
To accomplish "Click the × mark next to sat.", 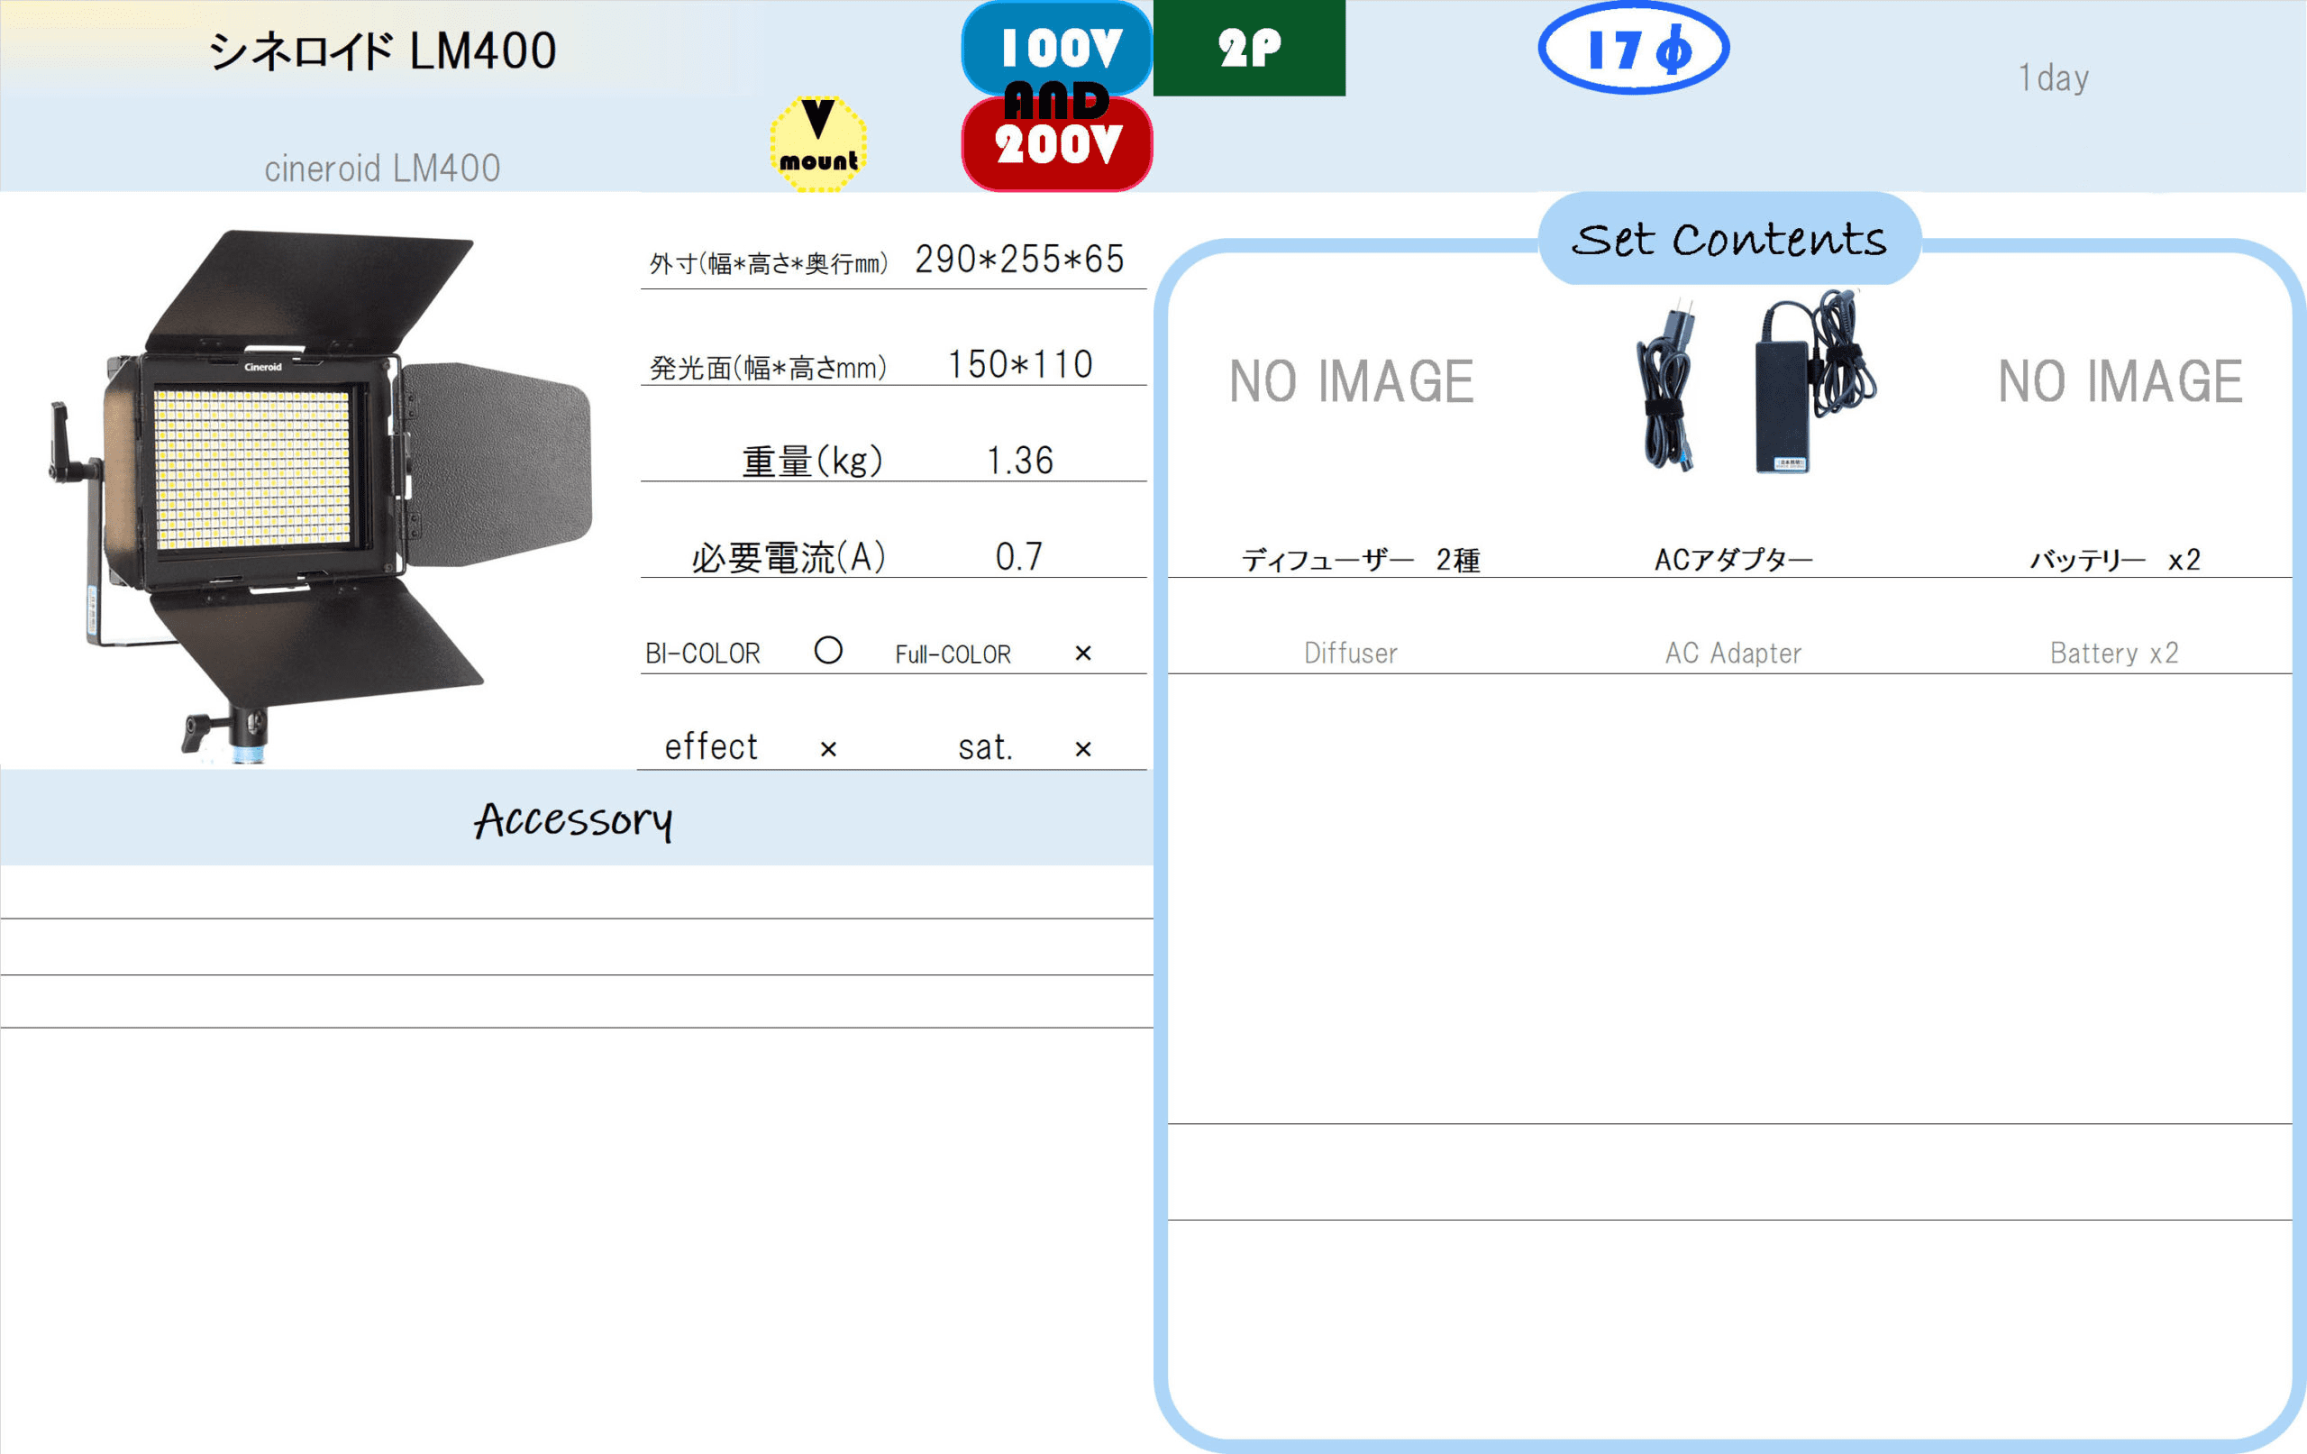I will point(1083,749).
